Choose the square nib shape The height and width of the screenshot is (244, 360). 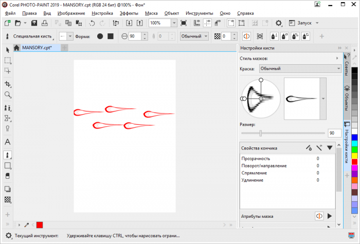tap(111, 36)
